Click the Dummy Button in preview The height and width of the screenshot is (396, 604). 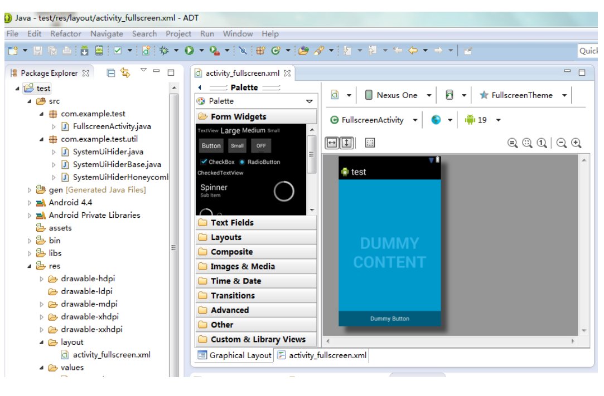tap(389, 319)
